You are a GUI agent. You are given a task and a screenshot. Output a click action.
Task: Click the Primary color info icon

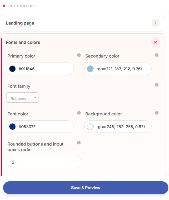click(x=79, y=55)
